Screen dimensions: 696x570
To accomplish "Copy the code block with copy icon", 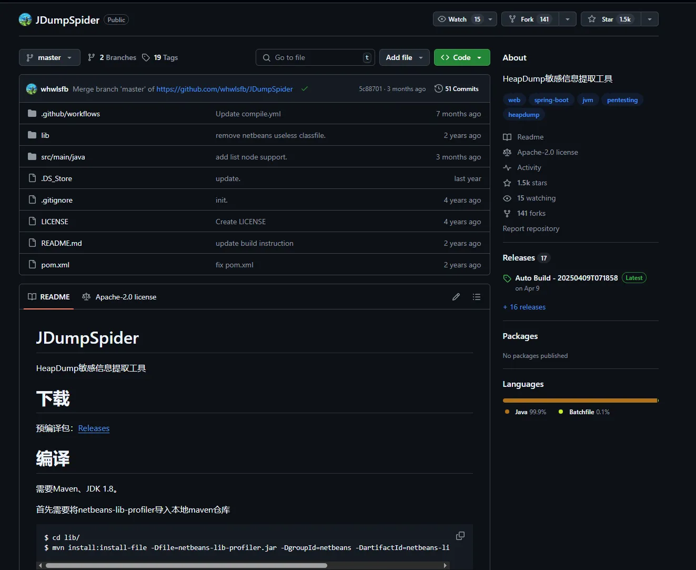I will pos(460,536).
